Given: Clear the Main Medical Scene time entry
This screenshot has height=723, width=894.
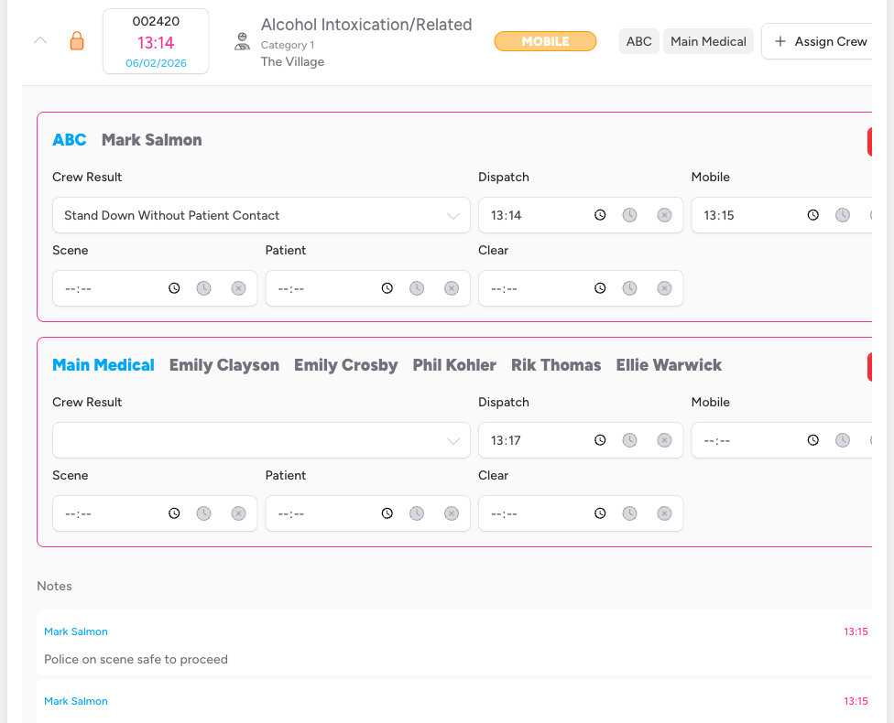Looking at the screenshot, I should (x=238, y=513).
